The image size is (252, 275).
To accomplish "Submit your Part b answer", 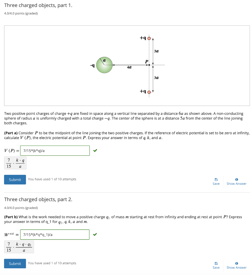I will coord(15,263).
